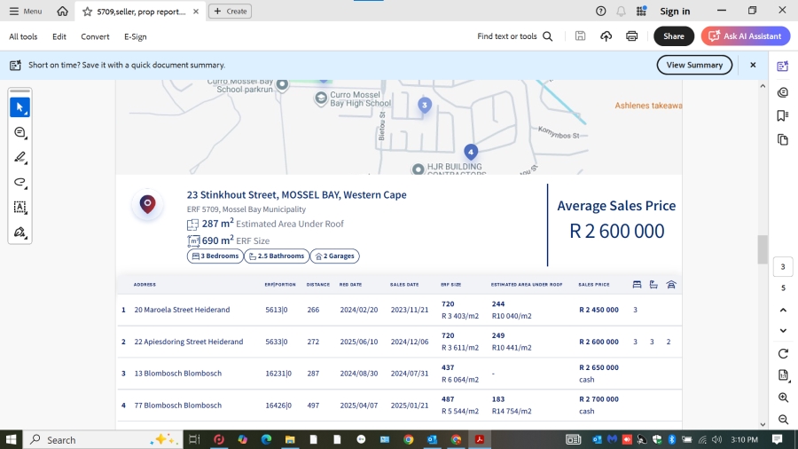Click Sign in
The image size is (798, 449).
click(675, 12)
